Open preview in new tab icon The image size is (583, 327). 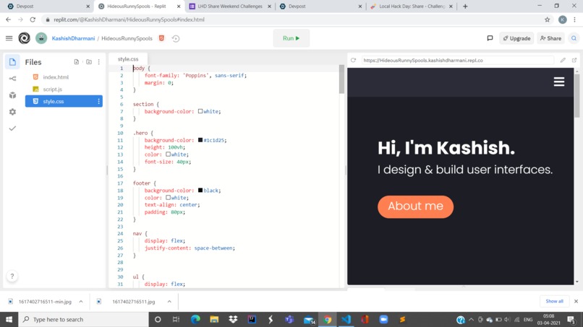574,60
